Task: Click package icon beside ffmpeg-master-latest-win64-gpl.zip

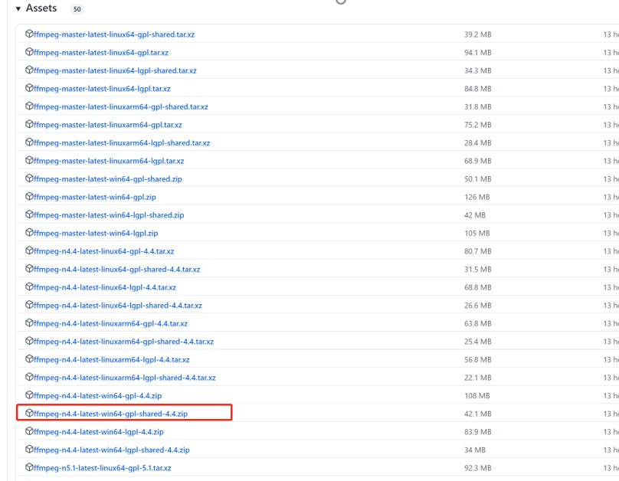Action: 29,197
